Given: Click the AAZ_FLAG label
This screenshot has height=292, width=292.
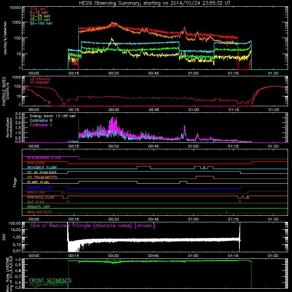Looking at the screenshot, I should point(36,202).
